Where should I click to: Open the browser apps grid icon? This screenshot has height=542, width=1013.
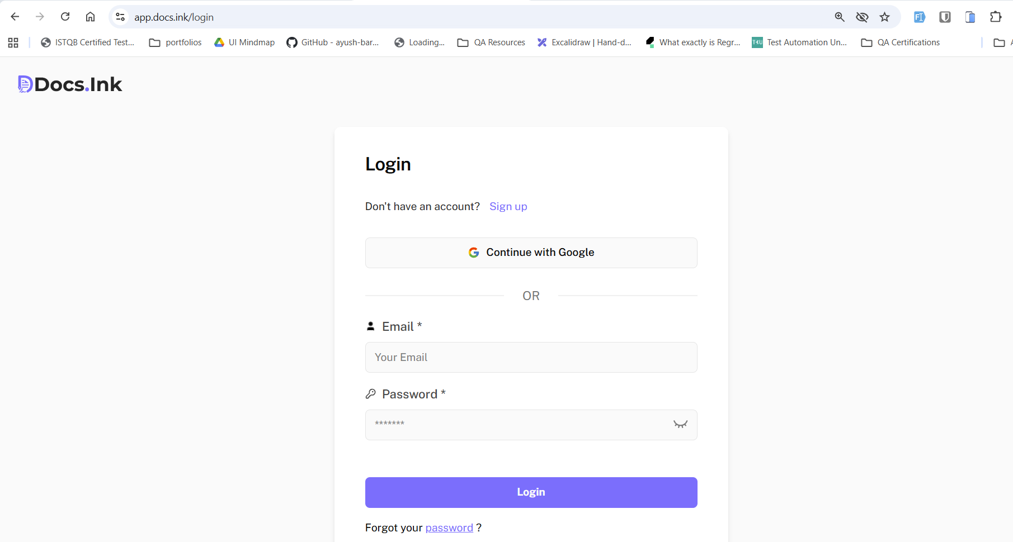pyautogui.click(x=13, y=42)
